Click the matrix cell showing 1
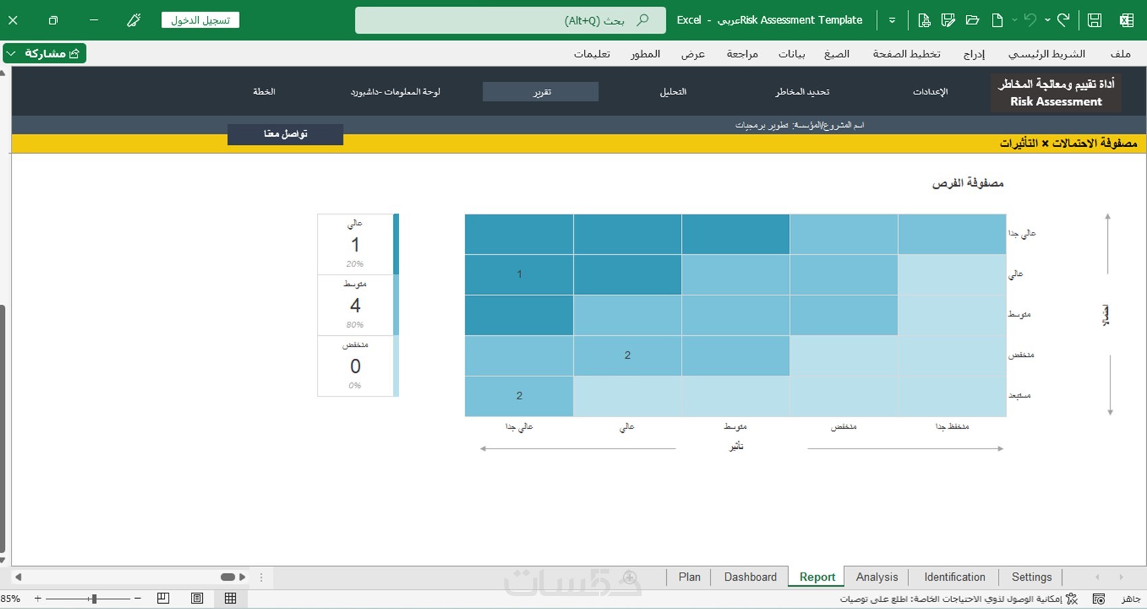The width and height of the screenshot is (1147, 609). coord(519,274)
